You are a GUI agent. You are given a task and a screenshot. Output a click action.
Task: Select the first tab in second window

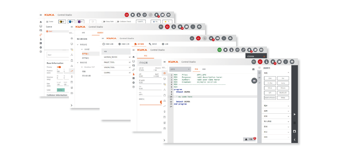coord(83,33)
